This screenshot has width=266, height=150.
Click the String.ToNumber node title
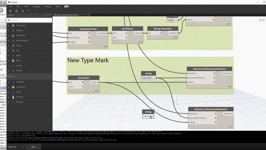[163, 29]
